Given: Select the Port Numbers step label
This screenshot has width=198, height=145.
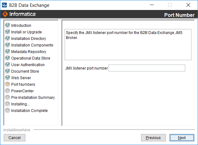Looking at the screenshot, I should point(23,85).
